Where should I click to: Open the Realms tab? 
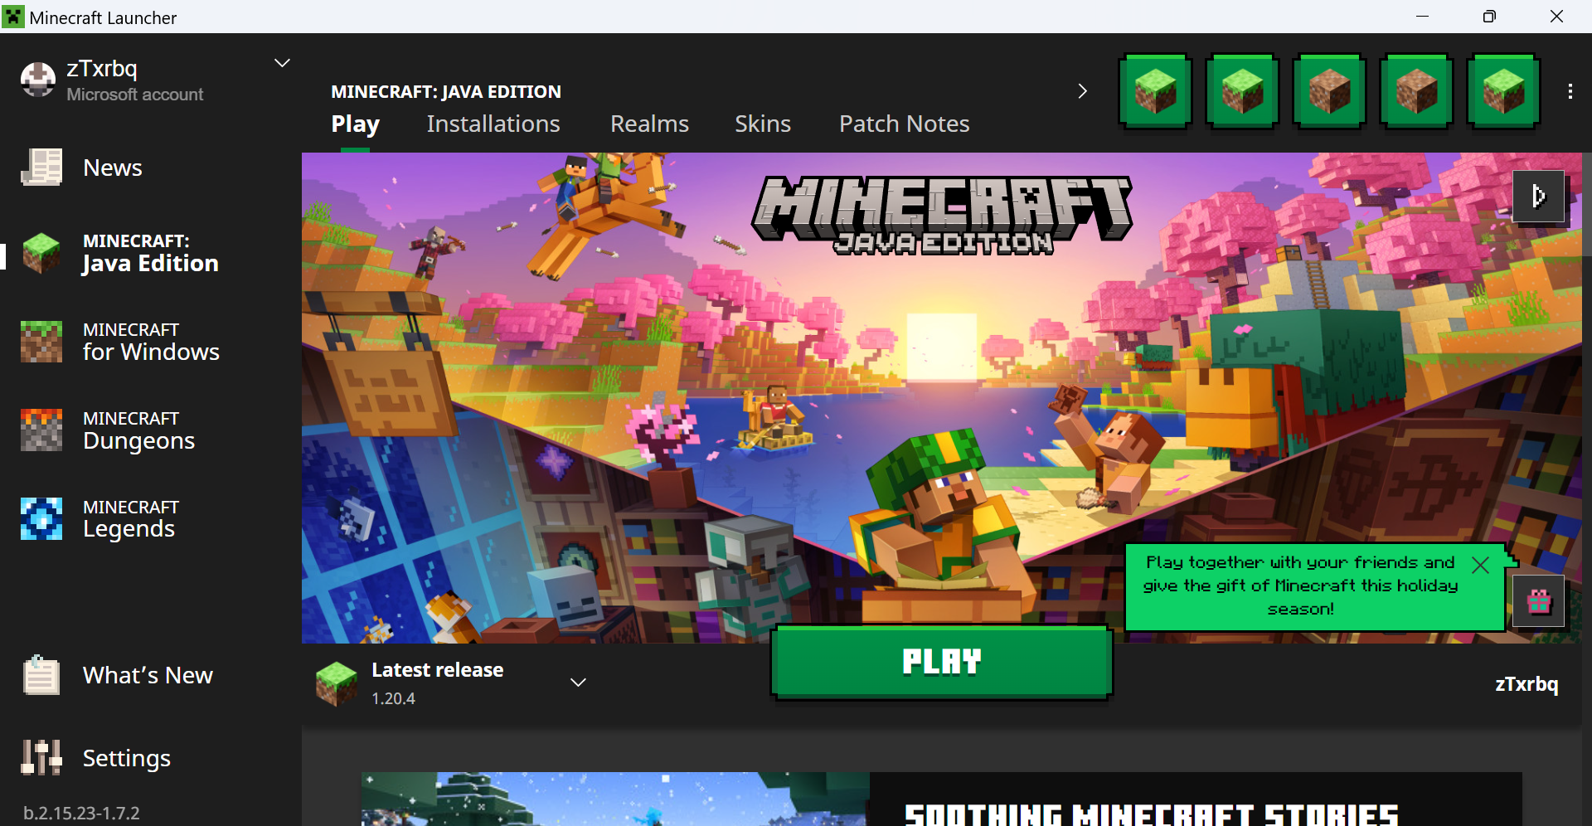(x=649, y=124)
